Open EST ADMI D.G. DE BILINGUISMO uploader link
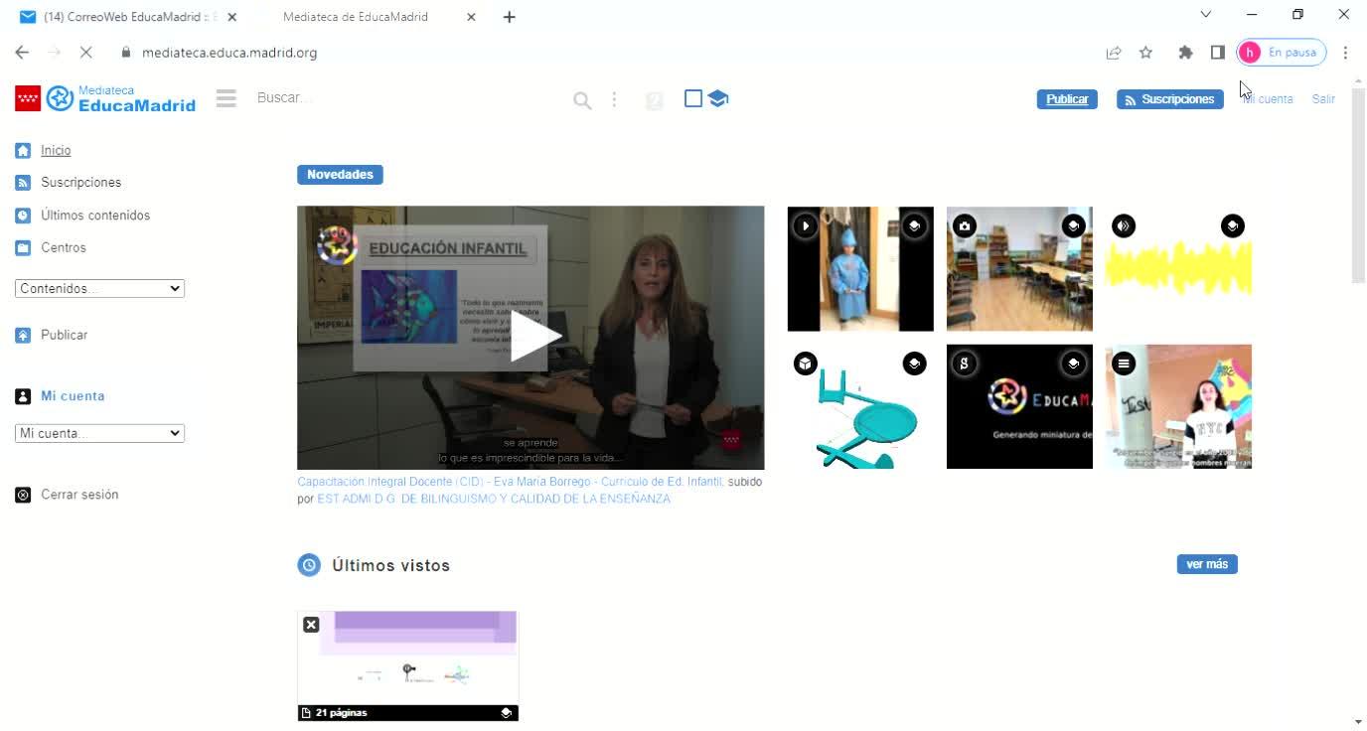1367x731 pixels. tap(494, 499)
